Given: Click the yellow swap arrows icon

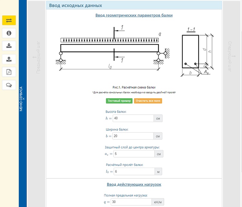Looking at the screenshot, I should click(x=9, y=20).
